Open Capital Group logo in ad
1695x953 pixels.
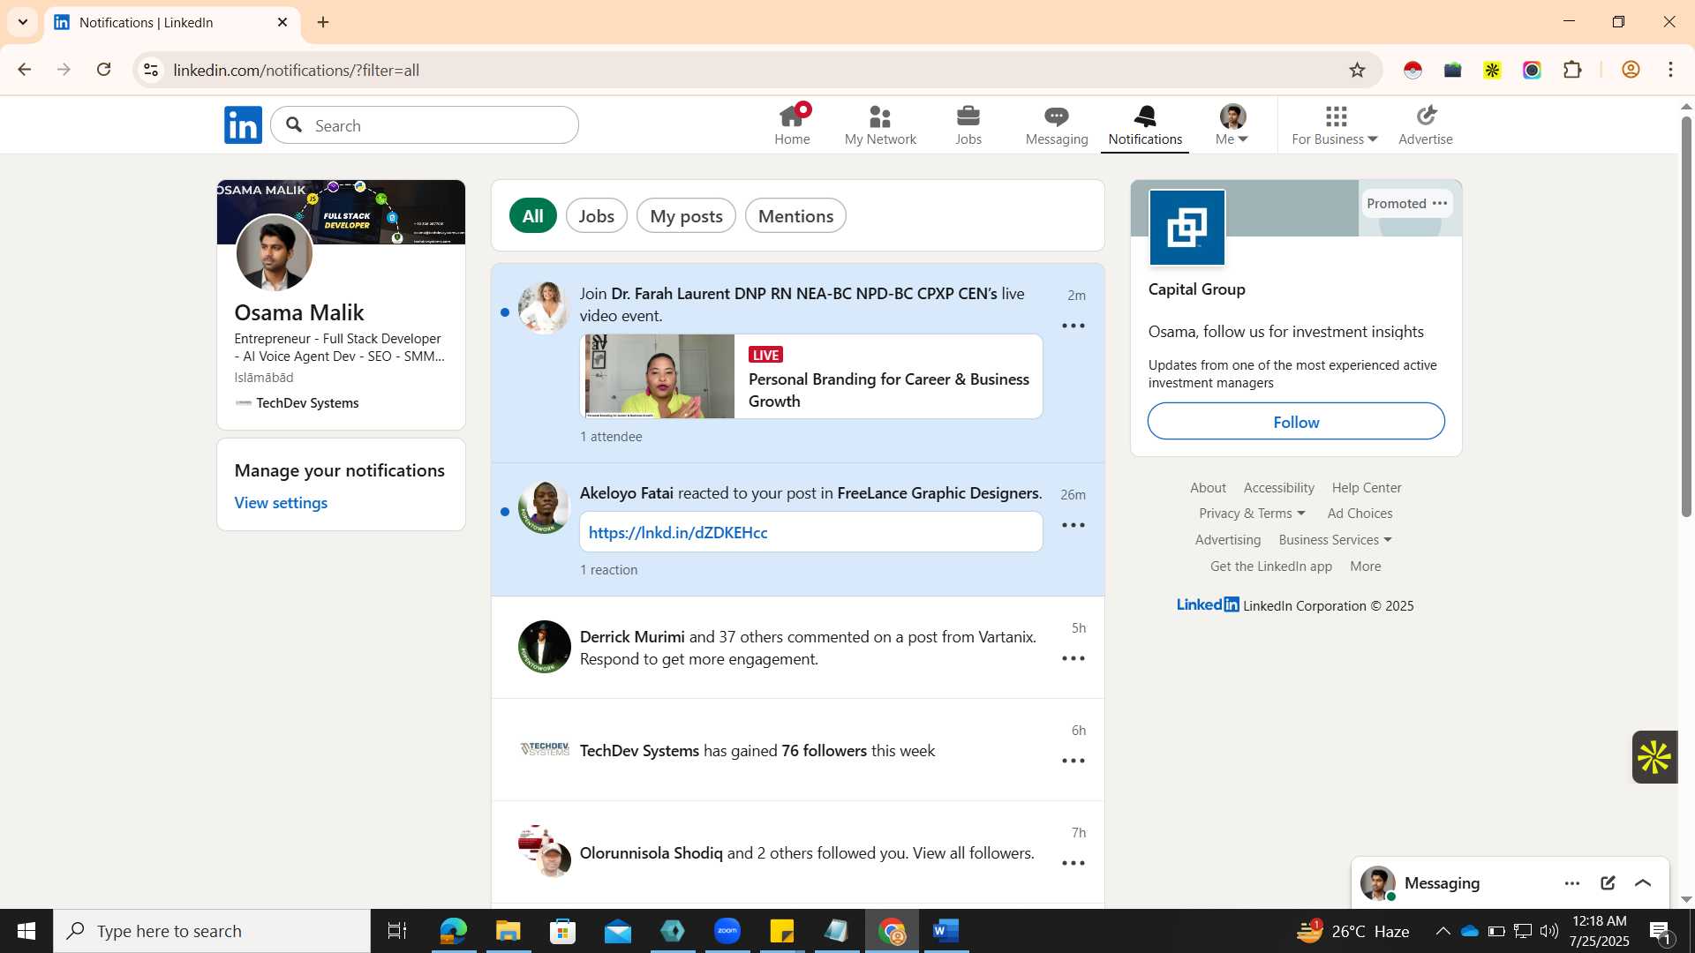point(1187,228)
